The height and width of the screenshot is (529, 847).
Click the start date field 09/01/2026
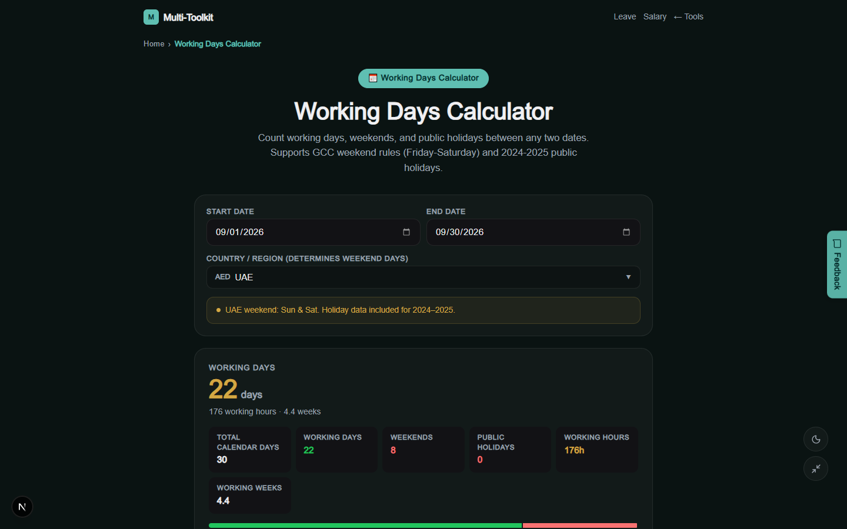click(314, 232)
